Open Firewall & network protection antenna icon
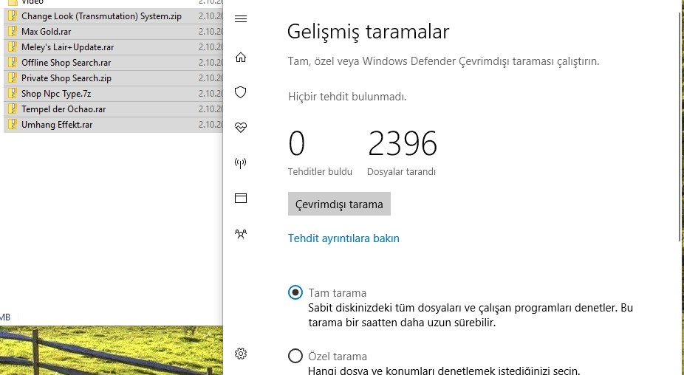The width and height of the screenshot is (684, 375). tap(241, 163)
